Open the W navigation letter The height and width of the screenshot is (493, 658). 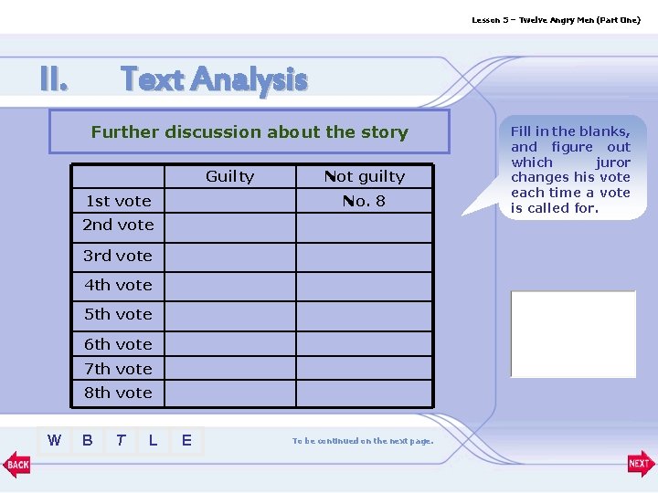pos(55,440)
